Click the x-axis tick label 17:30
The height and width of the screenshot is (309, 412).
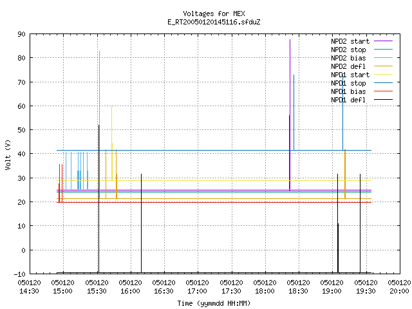tap(231, 291)
